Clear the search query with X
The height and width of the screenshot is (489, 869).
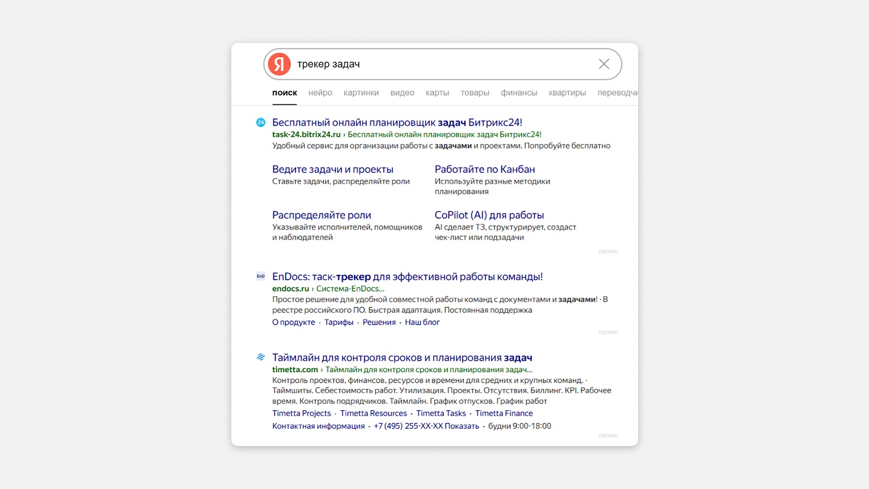point(604,64)
